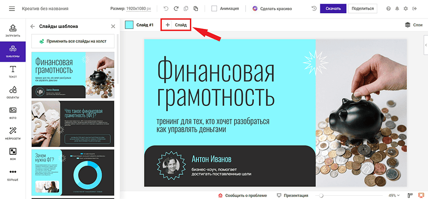Open the 49% zoom dropdown
428x199 pixels.
(x=394, y=195)
